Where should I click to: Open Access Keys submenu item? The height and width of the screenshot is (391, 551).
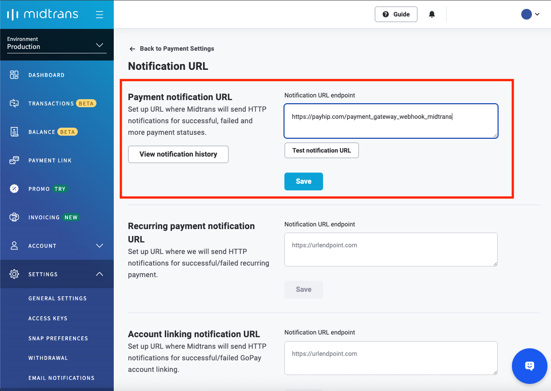tap(48, 318)
